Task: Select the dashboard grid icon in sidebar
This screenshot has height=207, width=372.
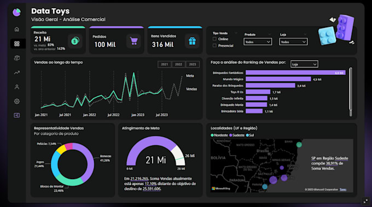Action: (17, 44)
